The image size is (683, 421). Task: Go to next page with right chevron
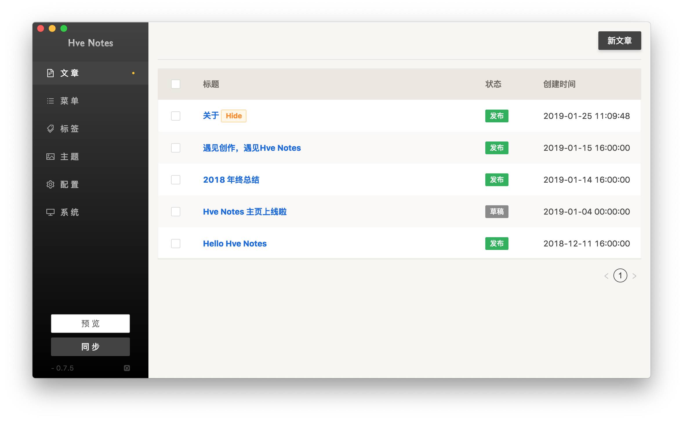click(634, 276)
